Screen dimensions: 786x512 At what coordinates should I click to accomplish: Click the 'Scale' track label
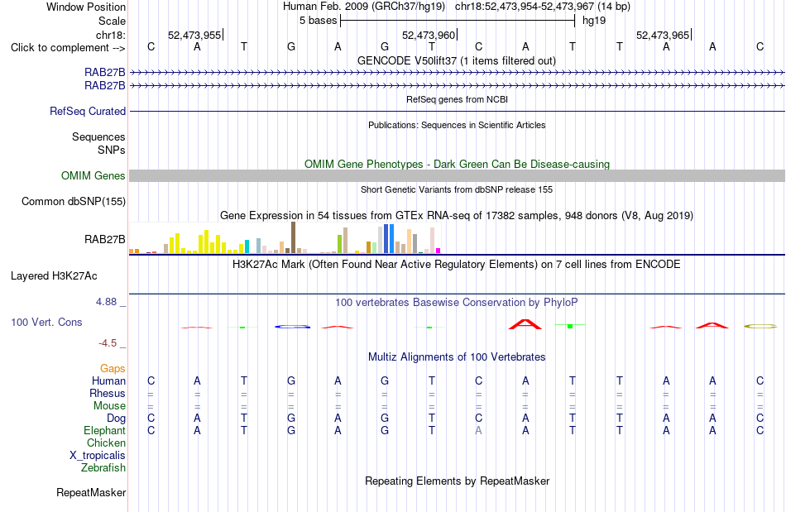[112, 21]
